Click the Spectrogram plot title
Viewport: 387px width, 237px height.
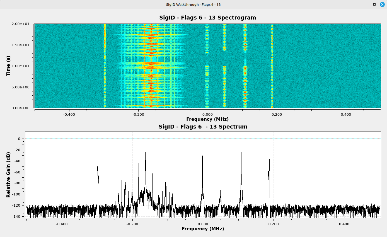[x=207, y=18]
